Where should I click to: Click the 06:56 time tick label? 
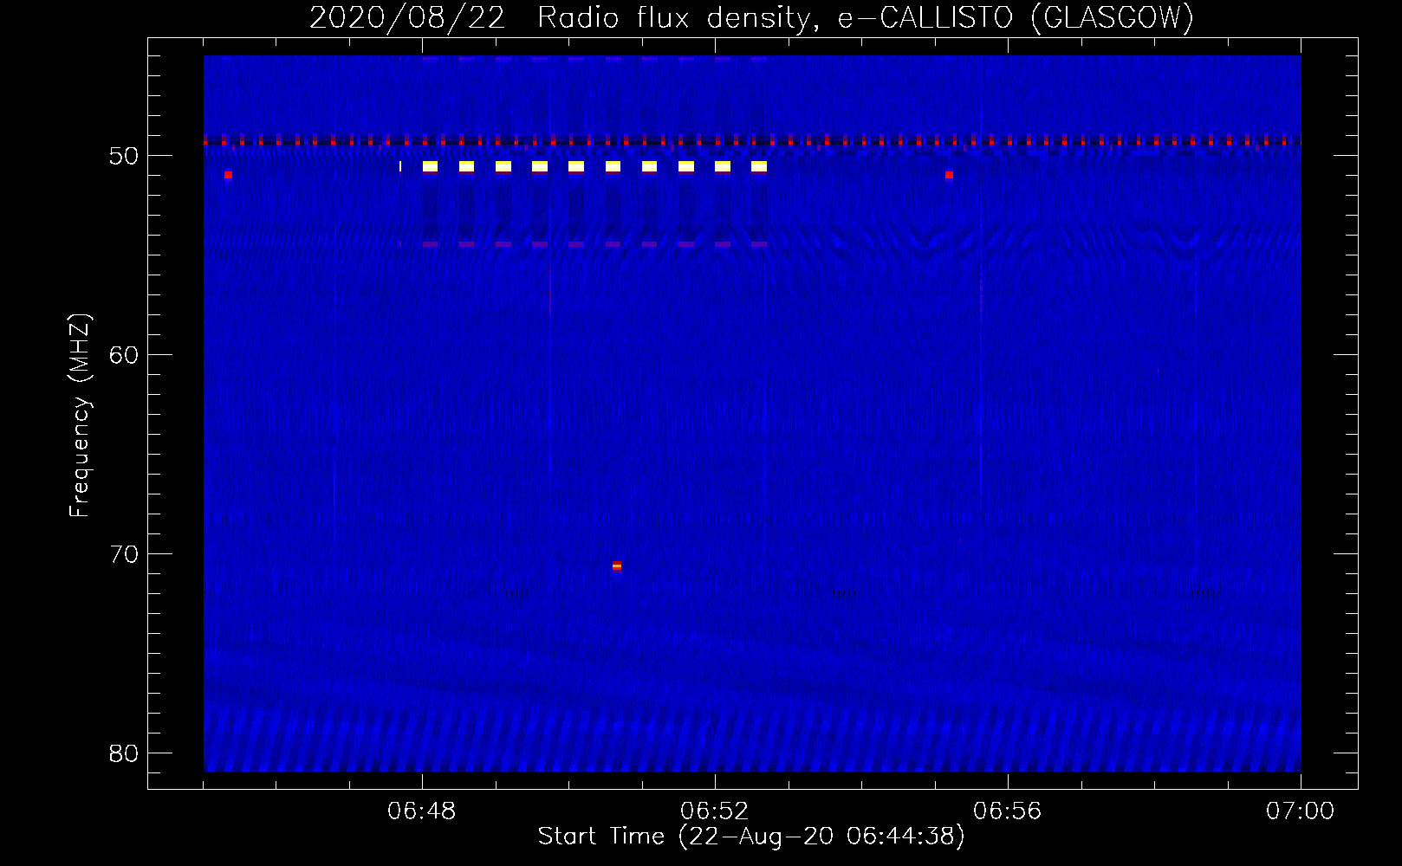pos(1008,811)
